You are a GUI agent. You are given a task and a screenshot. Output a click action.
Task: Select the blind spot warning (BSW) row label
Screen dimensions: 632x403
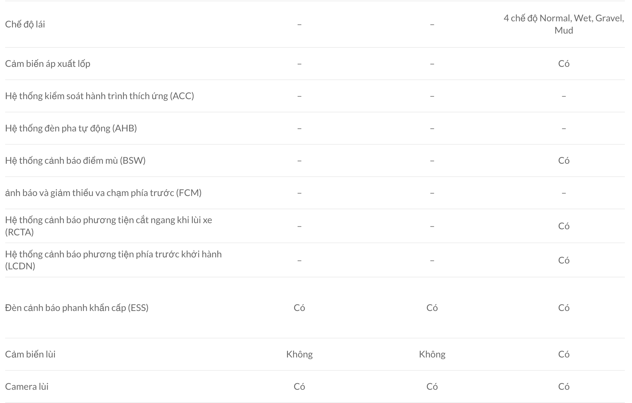click(x=75, y=160)
